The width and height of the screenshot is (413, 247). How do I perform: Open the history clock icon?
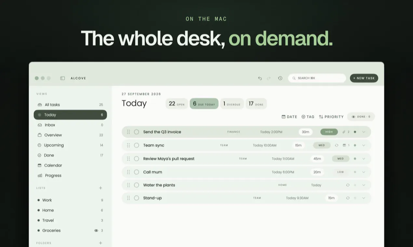(x=280, y=78)
